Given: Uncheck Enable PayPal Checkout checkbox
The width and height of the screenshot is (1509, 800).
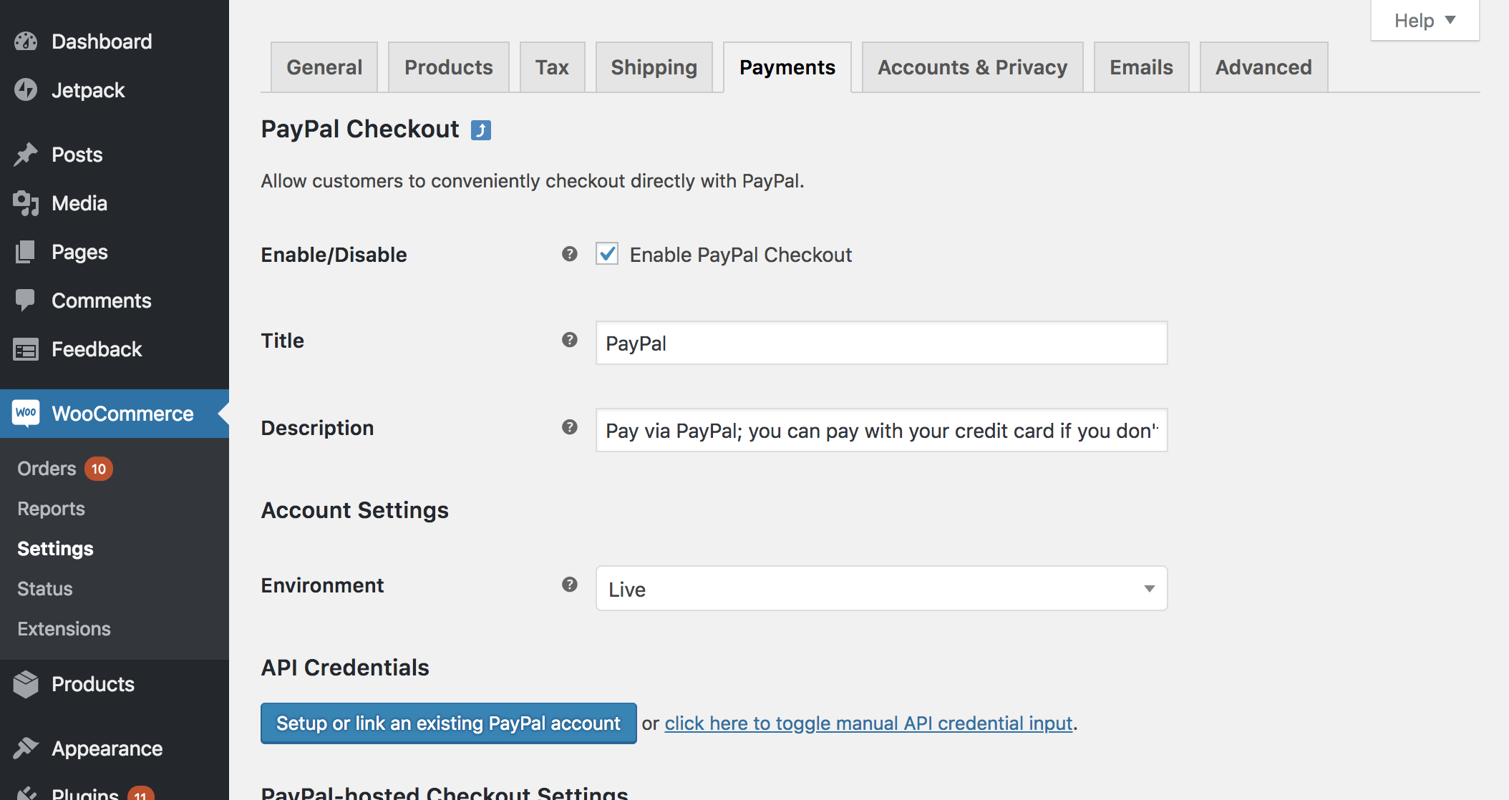Looking at the screenshot, I should tap(607, 254).
